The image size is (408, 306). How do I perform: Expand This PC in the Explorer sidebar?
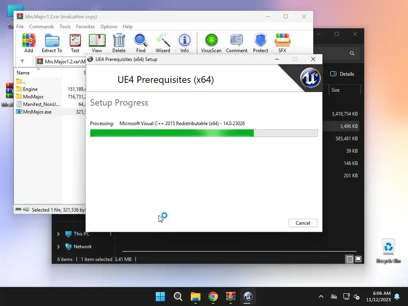coord(58,234)
